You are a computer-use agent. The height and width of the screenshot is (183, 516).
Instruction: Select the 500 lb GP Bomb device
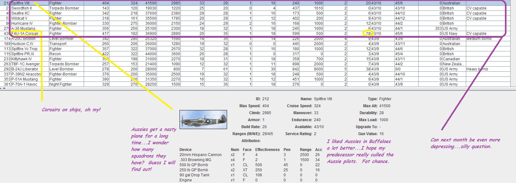(x=194, y=165)
